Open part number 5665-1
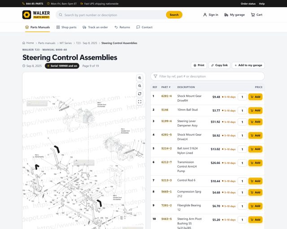This screenshot has width=287, height=229. (166, 191)
